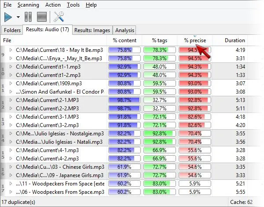Sort by the Duration column header

(230, 40)
